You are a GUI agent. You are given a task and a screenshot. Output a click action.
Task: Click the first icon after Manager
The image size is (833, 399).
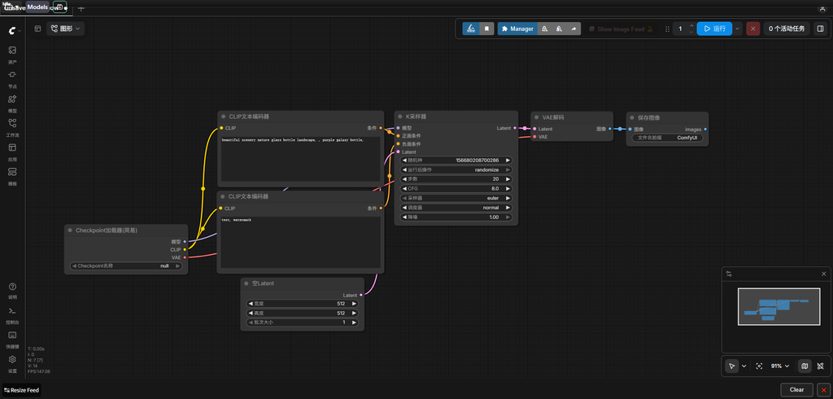(x=544, y=28)
